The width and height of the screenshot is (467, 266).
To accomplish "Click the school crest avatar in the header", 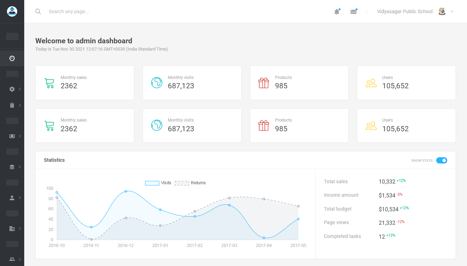I will point(442,11).
